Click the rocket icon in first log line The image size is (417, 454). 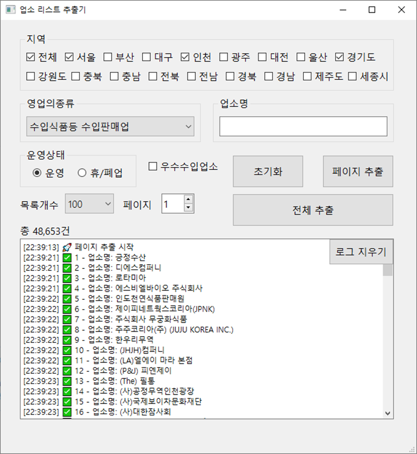(67, 248)
